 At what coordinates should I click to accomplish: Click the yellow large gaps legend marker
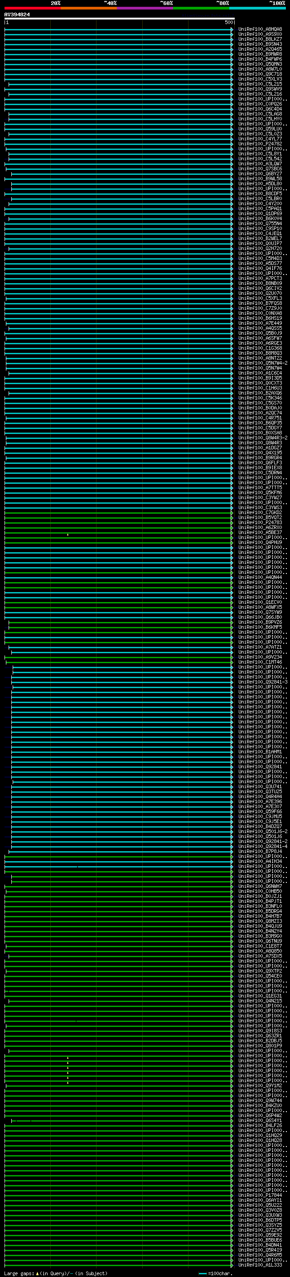(x=37, y=1273)
